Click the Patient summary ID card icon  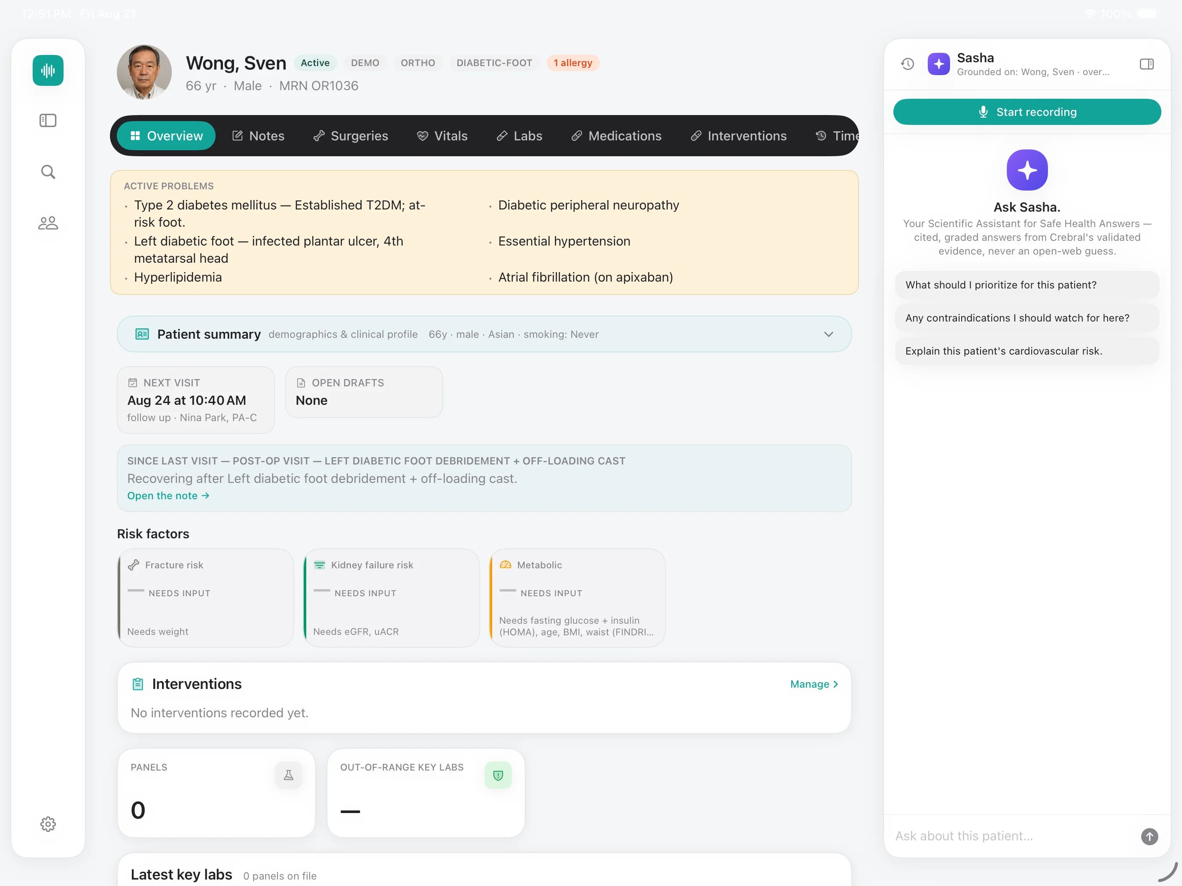point(142,334)
